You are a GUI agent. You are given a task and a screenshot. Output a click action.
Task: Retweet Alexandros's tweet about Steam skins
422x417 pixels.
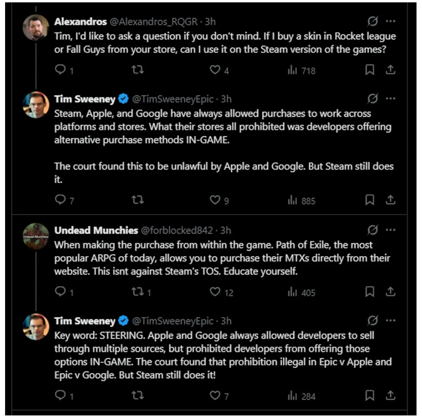point(138,70)
